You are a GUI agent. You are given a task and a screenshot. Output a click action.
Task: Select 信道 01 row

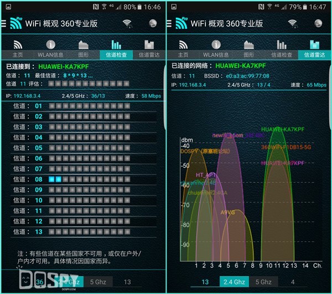pos(84,106)
